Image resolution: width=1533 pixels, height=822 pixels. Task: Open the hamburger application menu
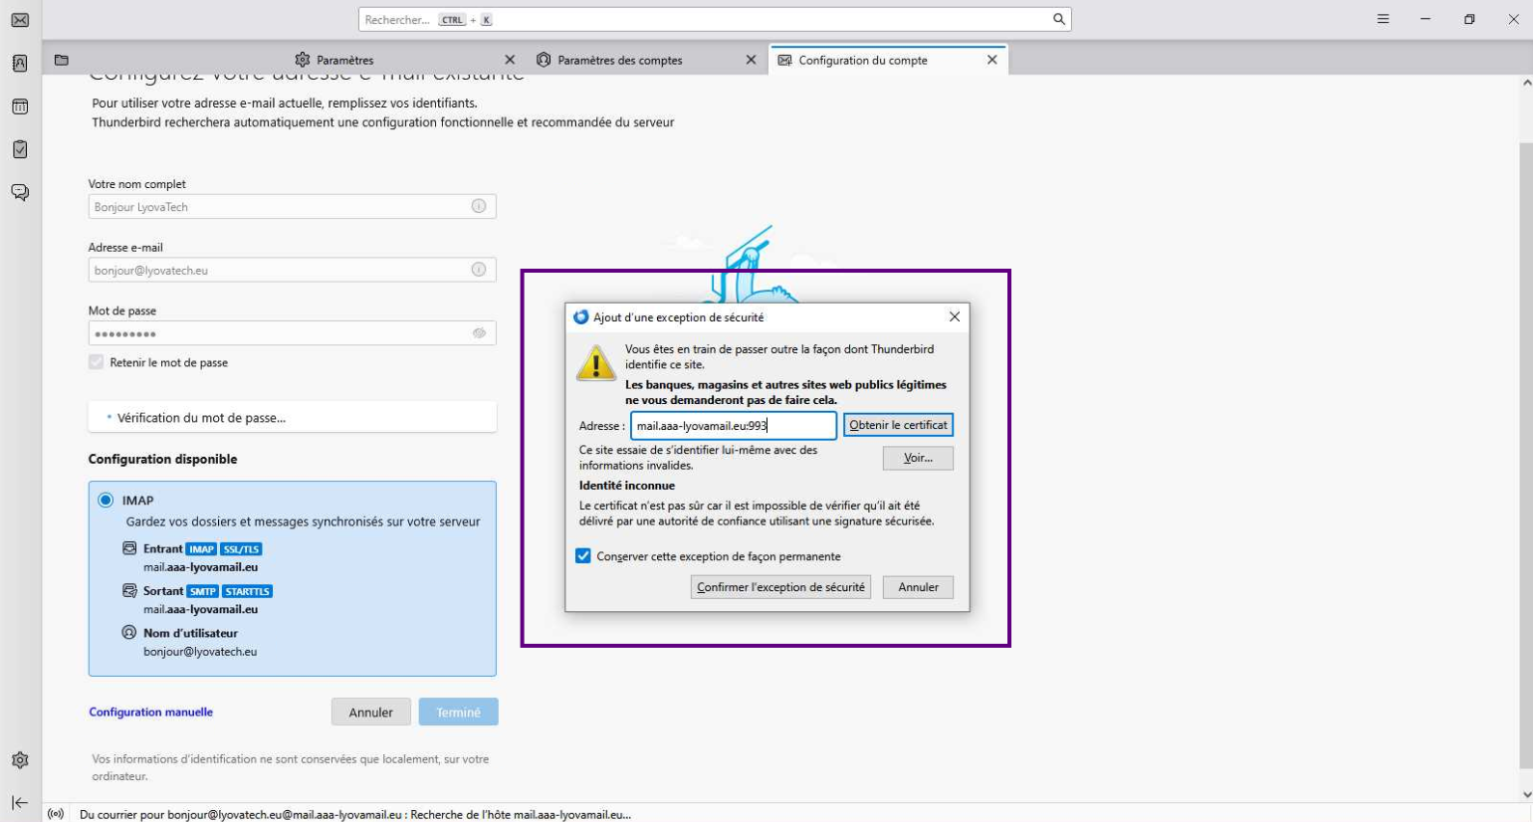1383,19
